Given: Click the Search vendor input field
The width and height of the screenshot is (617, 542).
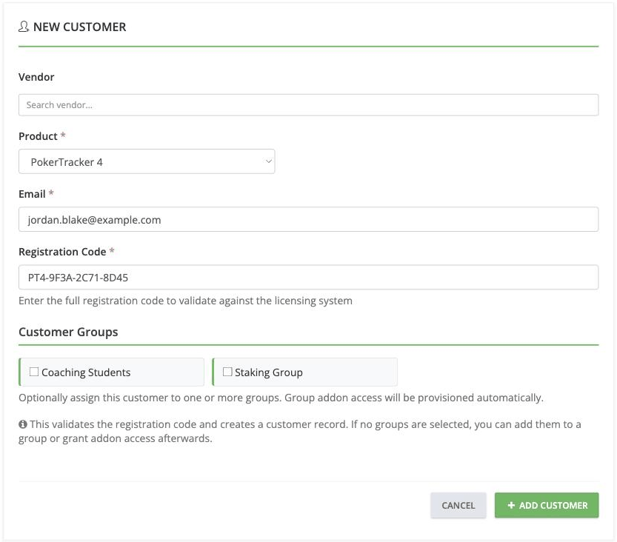Looking at the screenshot, I should [x=308, y=104].
